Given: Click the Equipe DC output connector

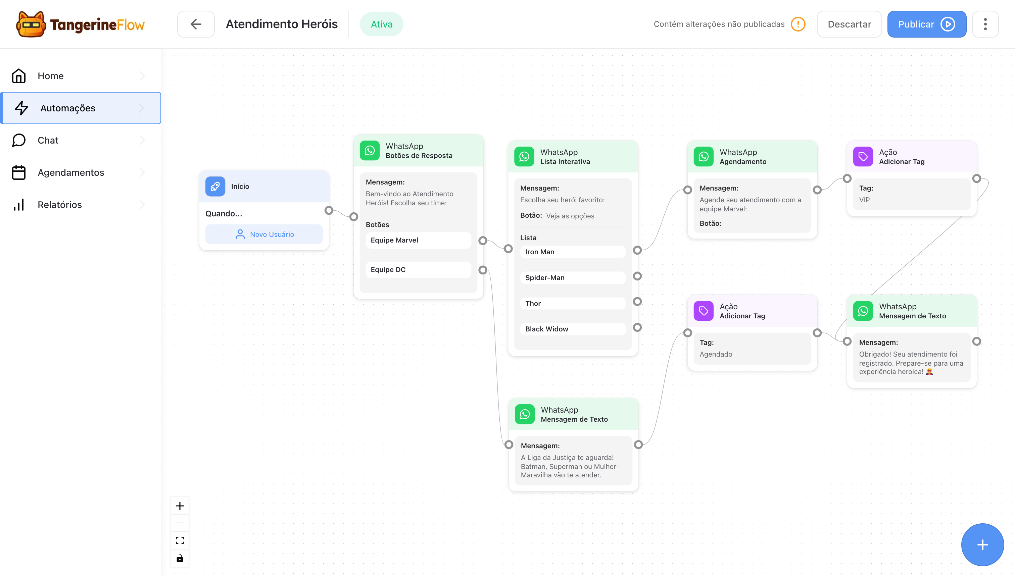Looking at the screenshot, I should pos(483,270).
